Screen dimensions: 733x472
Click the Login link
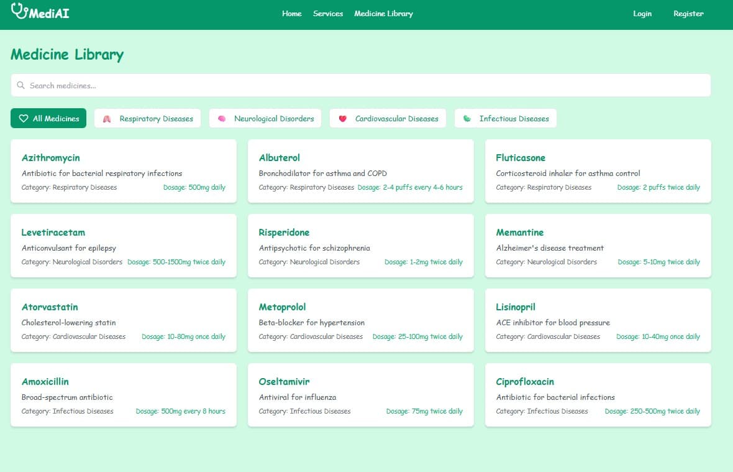(x=642, y=14)
